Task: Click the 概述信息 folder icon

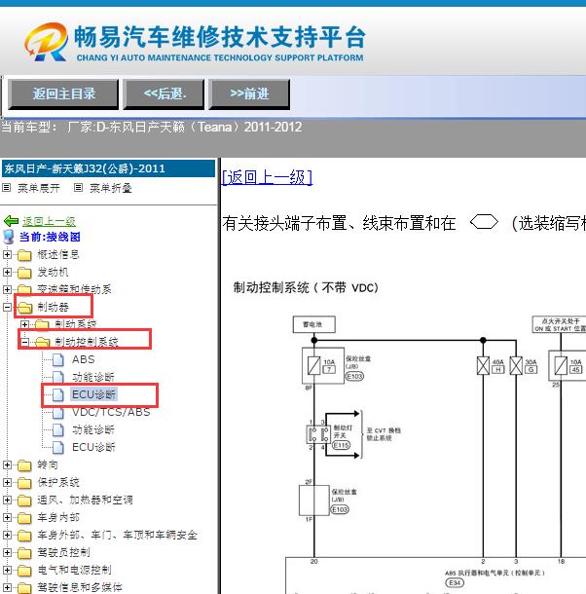Action: pos(24,255)
